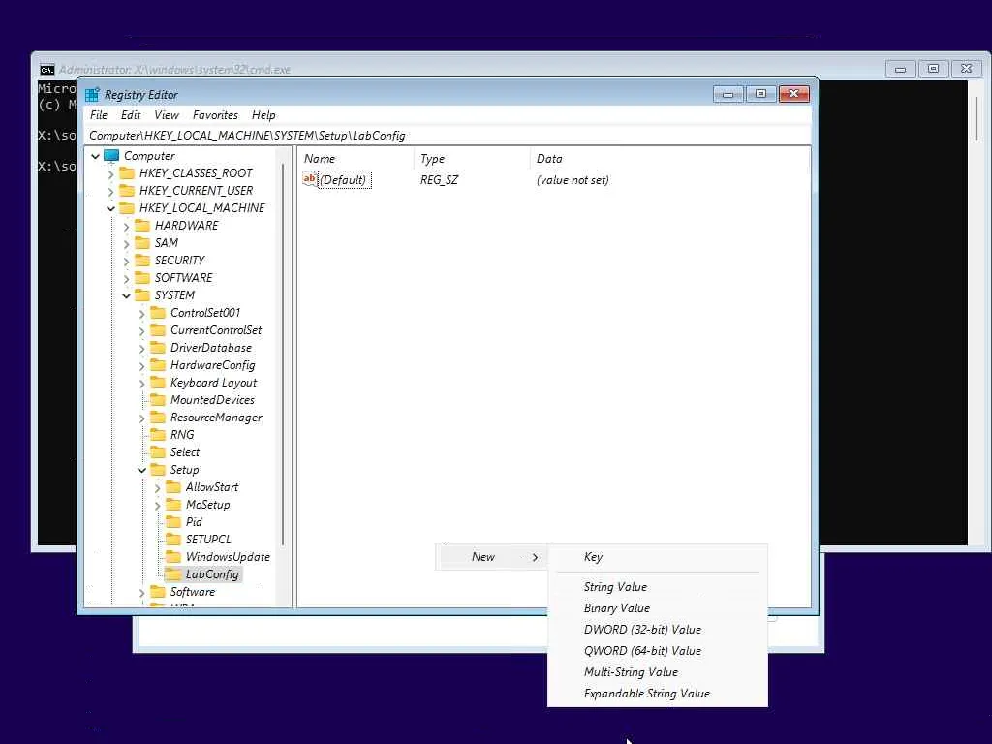Collapse the SYSTEM key arrow
Viewport: 992px width, 744px height.
[x=127, y=295]
